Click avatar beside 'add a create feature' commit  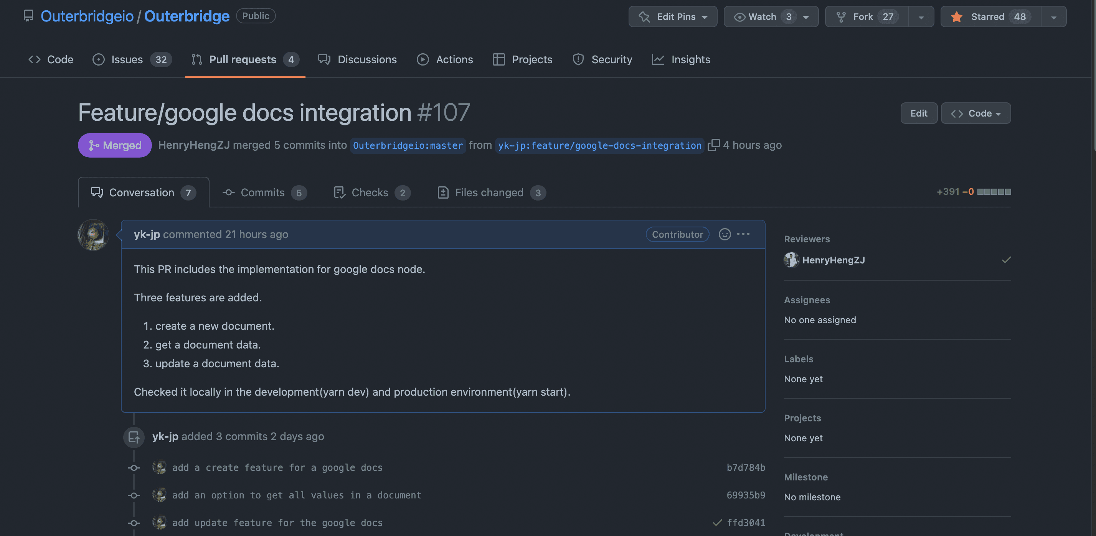(x=159, y=468)
